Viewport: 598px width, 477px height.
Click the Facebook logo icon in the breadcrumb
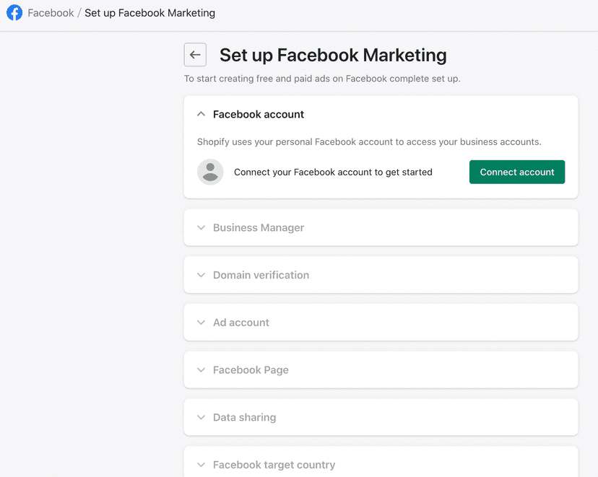coord(14,12)
